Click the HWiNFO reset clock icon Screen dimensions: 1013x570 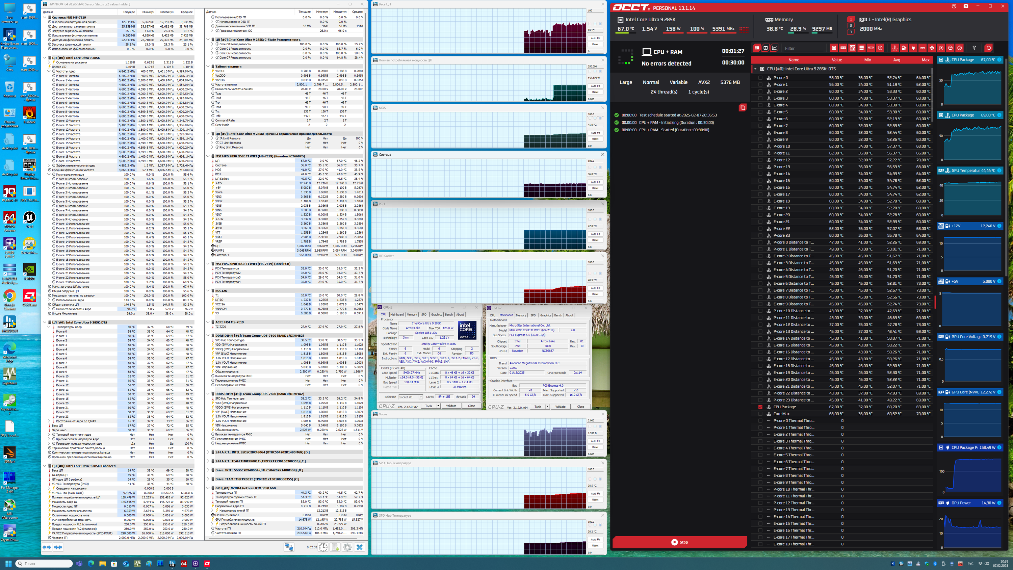pyautogui.click(x=323, y=547)
